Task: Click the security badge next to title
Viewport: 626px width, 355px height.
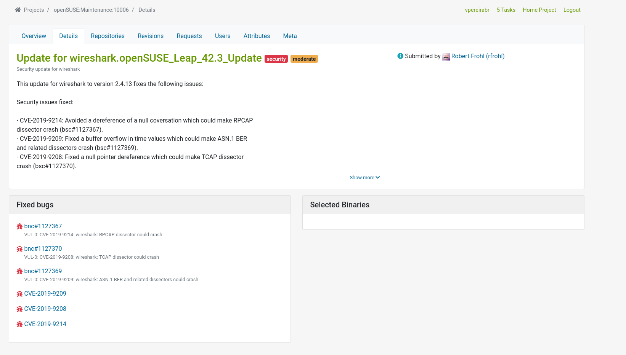Action: 276,59
